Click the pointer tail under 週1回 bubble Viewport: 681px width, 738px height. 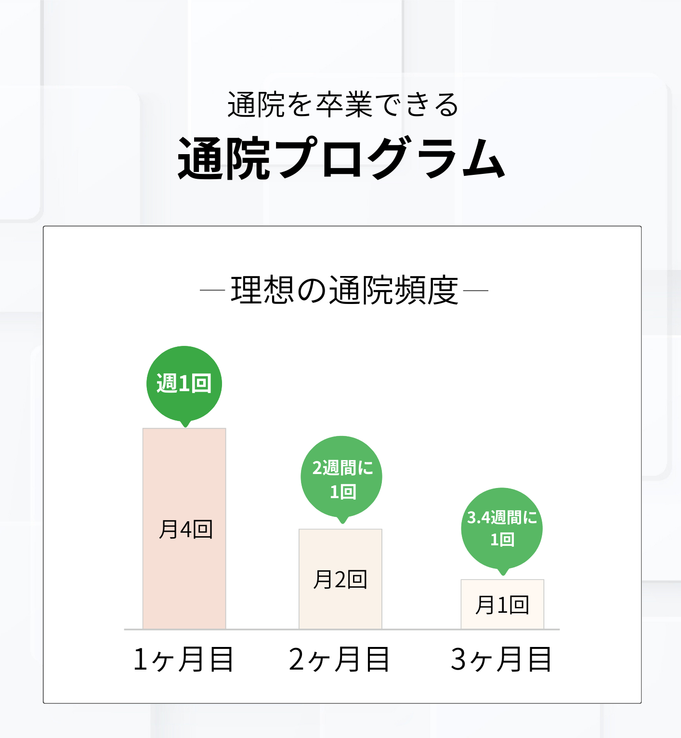185,423
